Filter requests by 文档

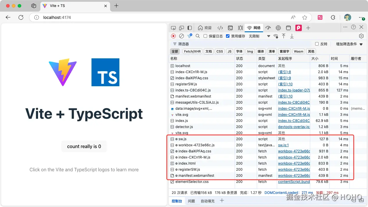coord(209,51)
